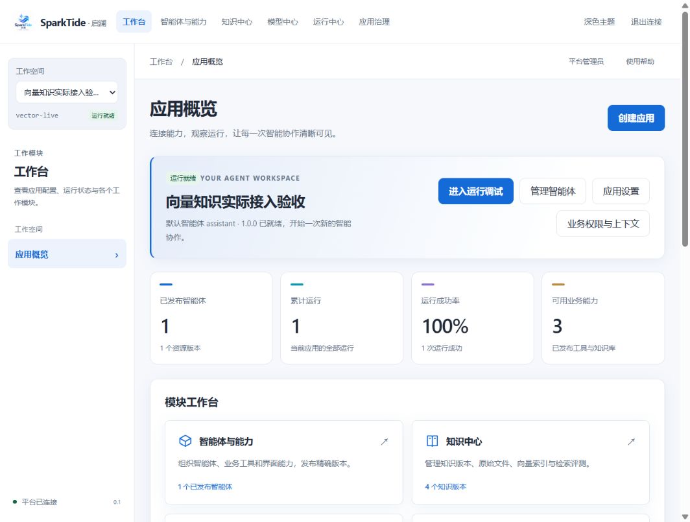Click 退出连接 to disconnect
Viewport: 690px width, 522px height.
(x=646, y=21)
